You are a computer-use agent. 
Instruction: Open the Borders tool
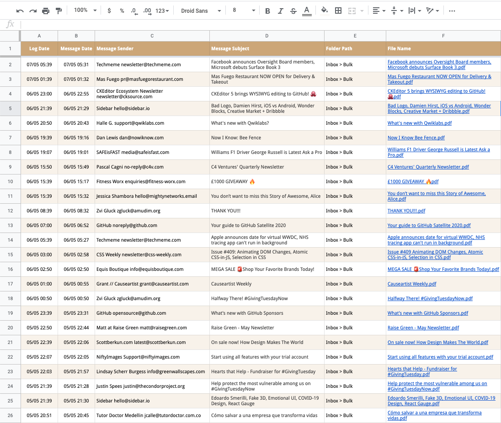338,11
